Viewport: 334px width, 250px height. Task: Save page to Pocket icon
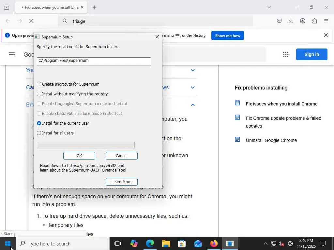point(279,21)
